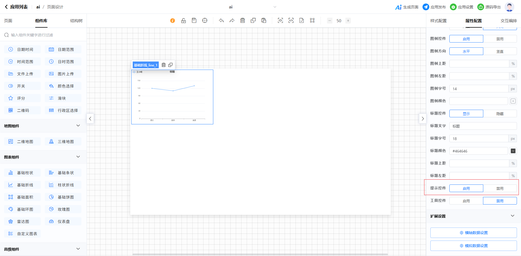Click the zoom in plus button
Image resolution: width=521 pixels, height=256 pixels.
point(348,21)
